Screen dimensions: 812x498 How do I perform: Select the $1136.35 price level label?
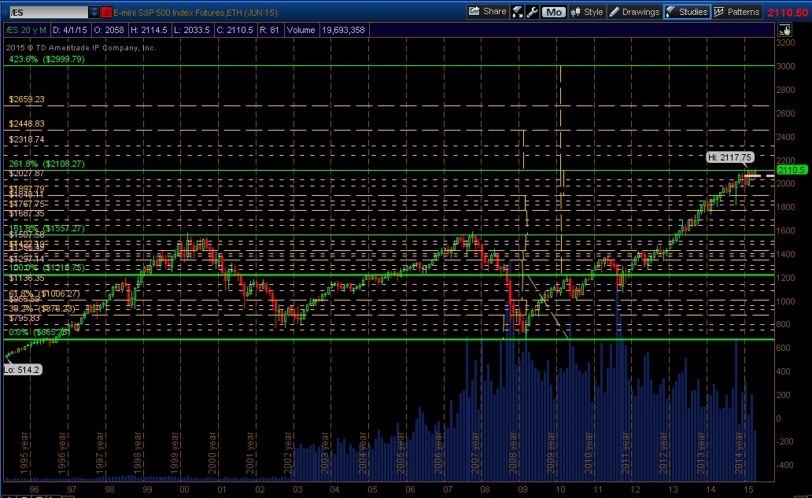(x=27, y=278)
